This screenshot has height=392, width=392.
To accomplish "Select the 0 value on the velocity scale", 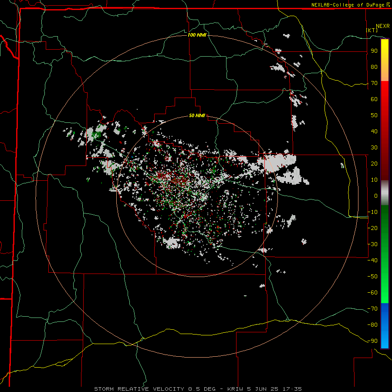I will coord(376,196).
